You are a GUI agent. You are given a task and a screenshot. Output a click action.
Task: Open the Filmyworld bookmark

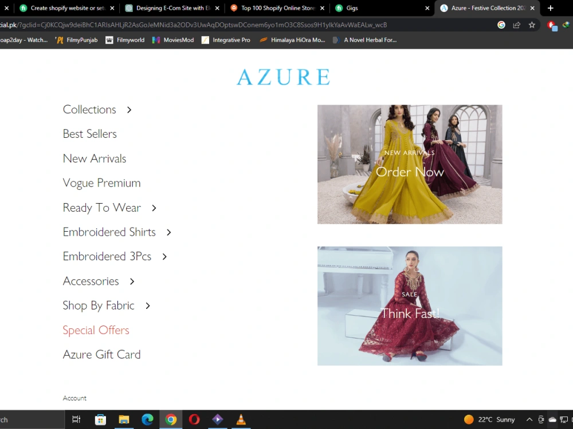click(125, 40)
